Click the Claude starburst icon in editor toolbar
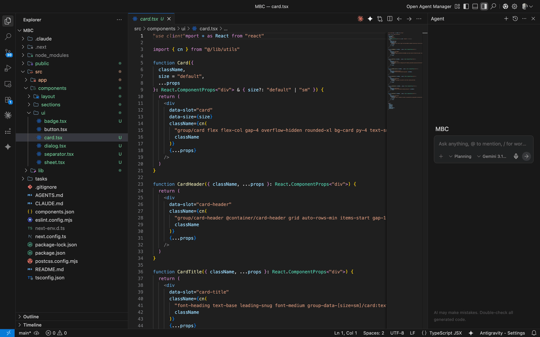Screen dimensions: 540x337 pyautogui.click(x=360, y=19)
